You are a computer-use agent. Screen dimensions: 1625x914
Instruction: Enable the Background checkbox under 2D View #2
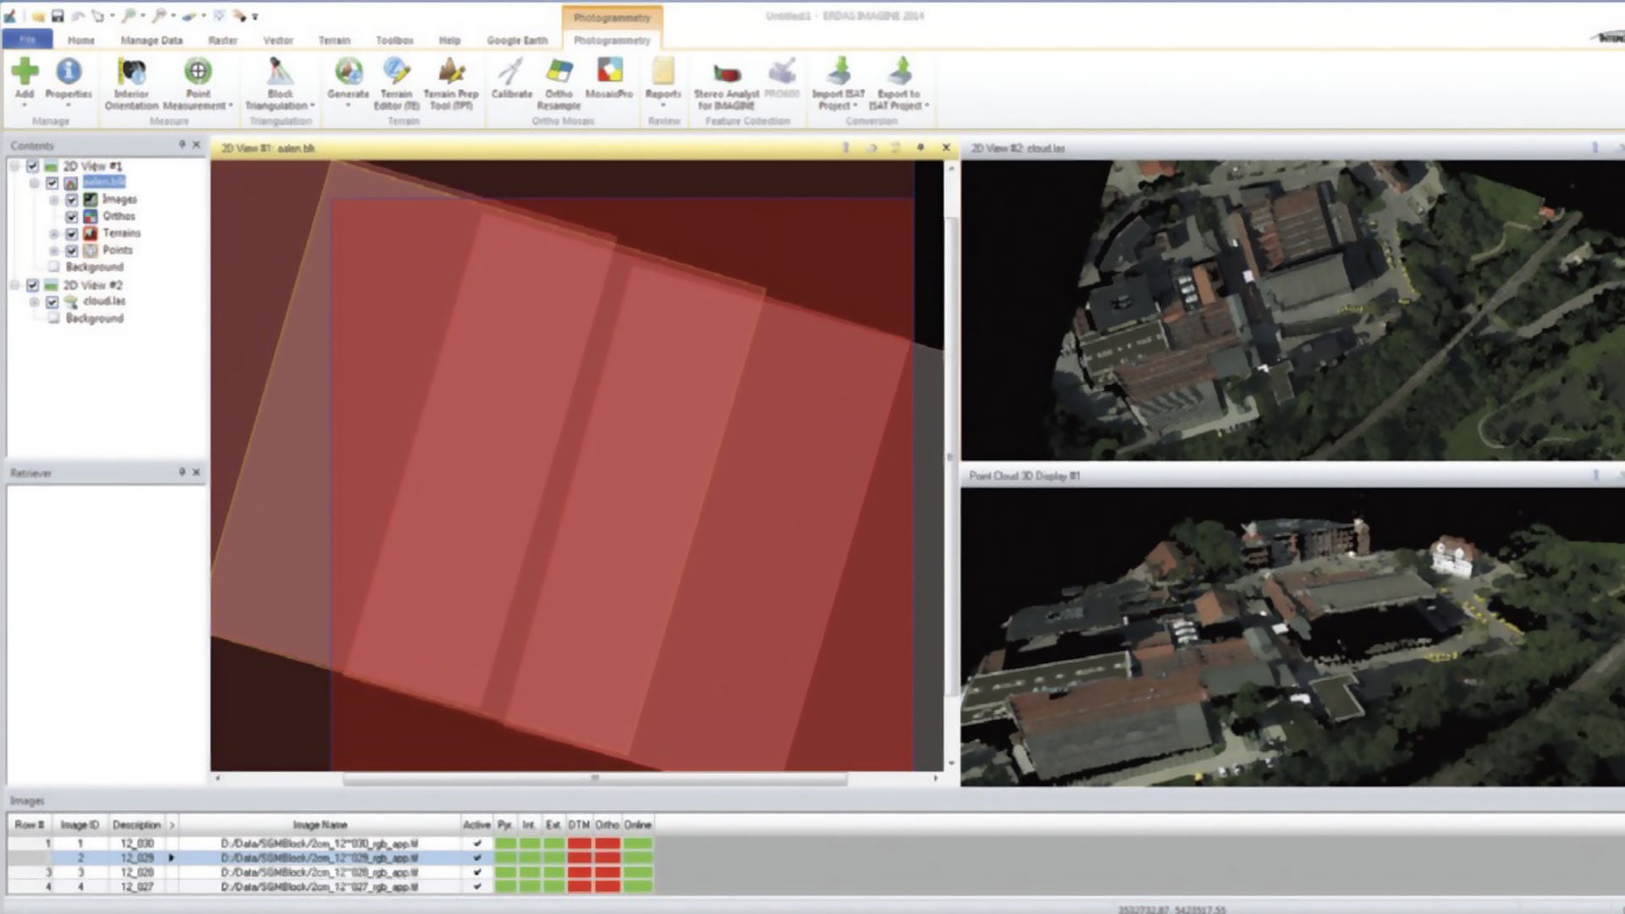(x=53, y=318)
